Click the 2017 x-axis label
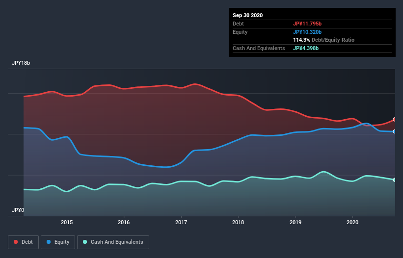The height and width of the screenshot is (258, 403). pos(181,222)
